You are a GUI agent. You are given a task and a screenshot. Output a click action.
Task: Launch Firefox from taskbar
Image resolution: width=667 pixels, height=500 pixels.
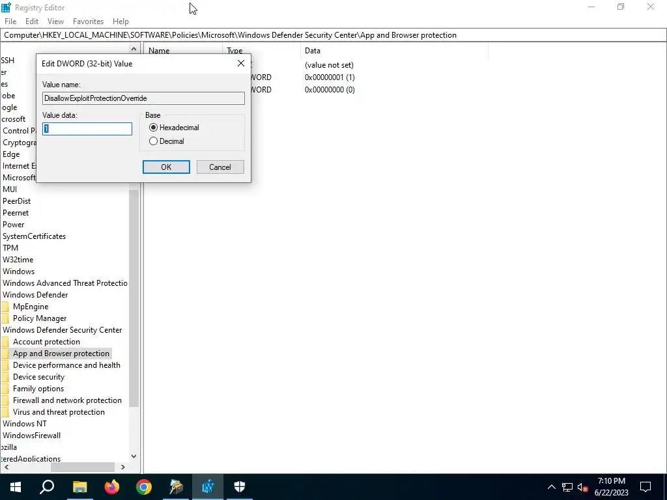tap(112, 487)
